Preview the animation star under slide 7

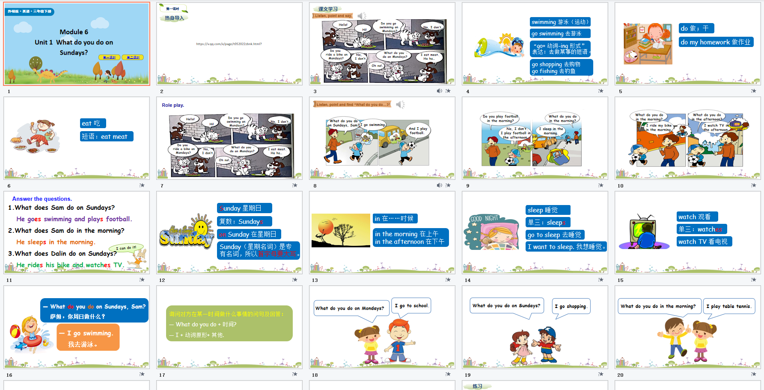[x=295, y=185]
